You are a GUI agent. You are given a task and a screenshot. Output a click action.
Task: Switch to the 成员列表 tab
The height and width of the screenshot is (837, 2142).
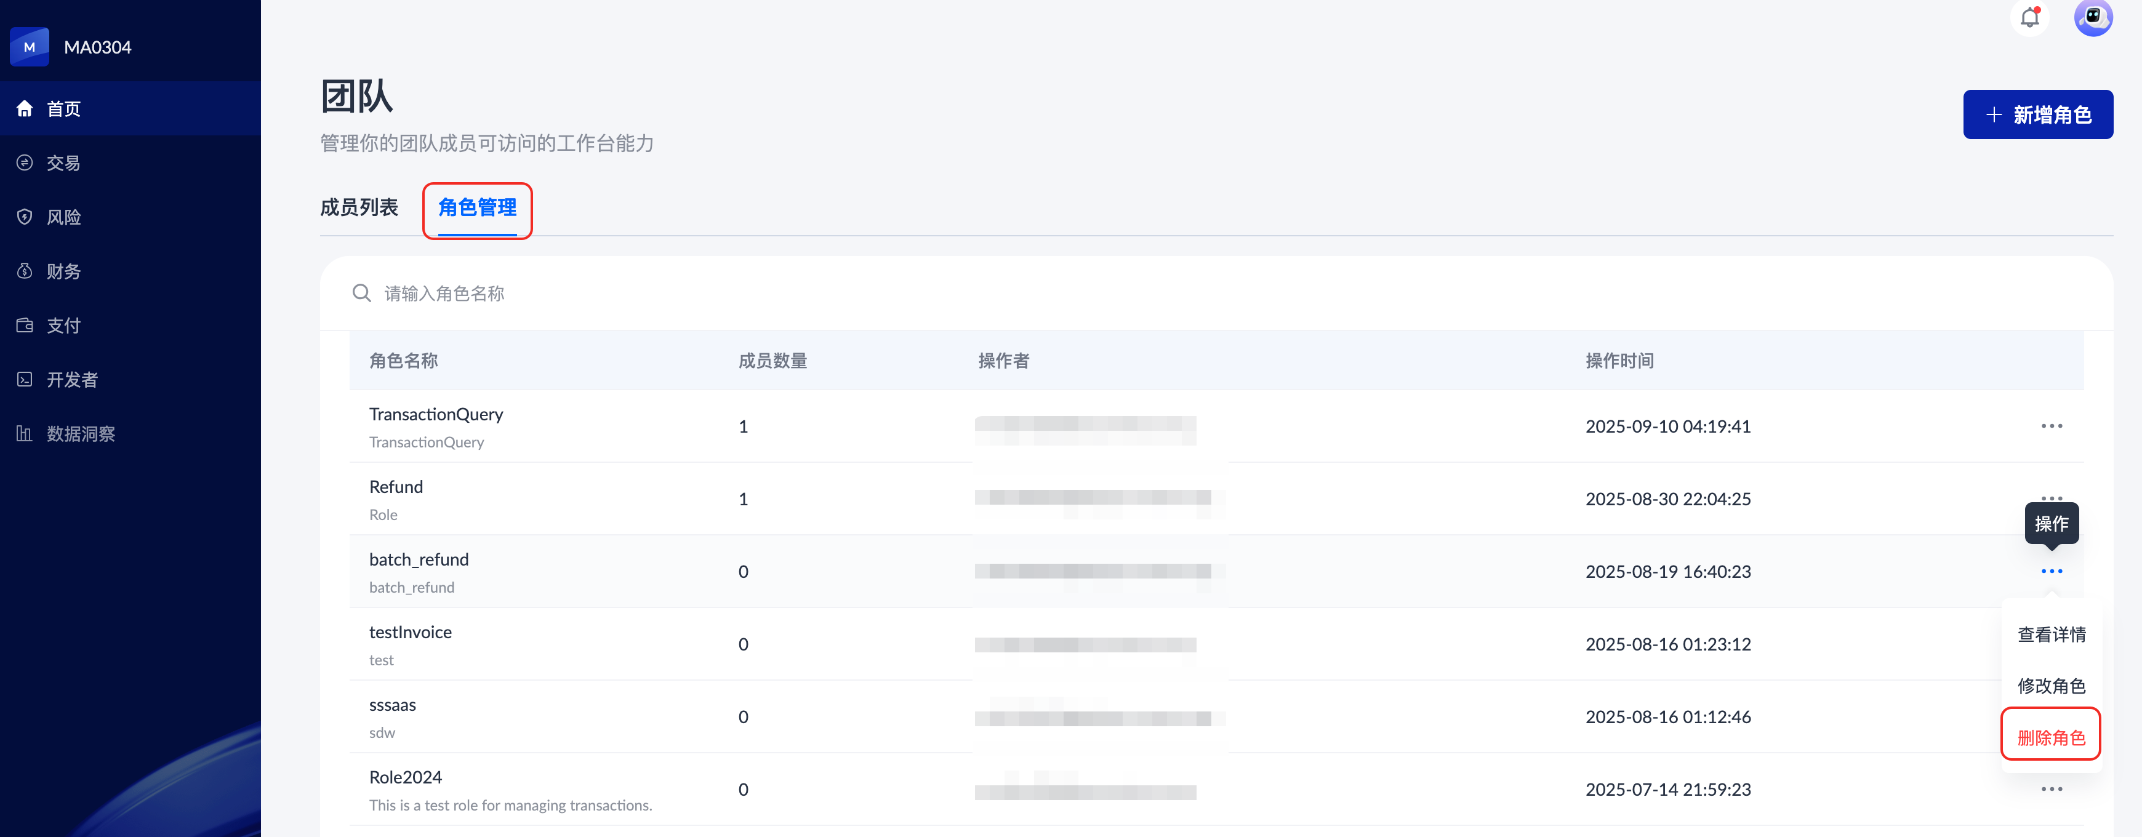(x=359, y=208)
